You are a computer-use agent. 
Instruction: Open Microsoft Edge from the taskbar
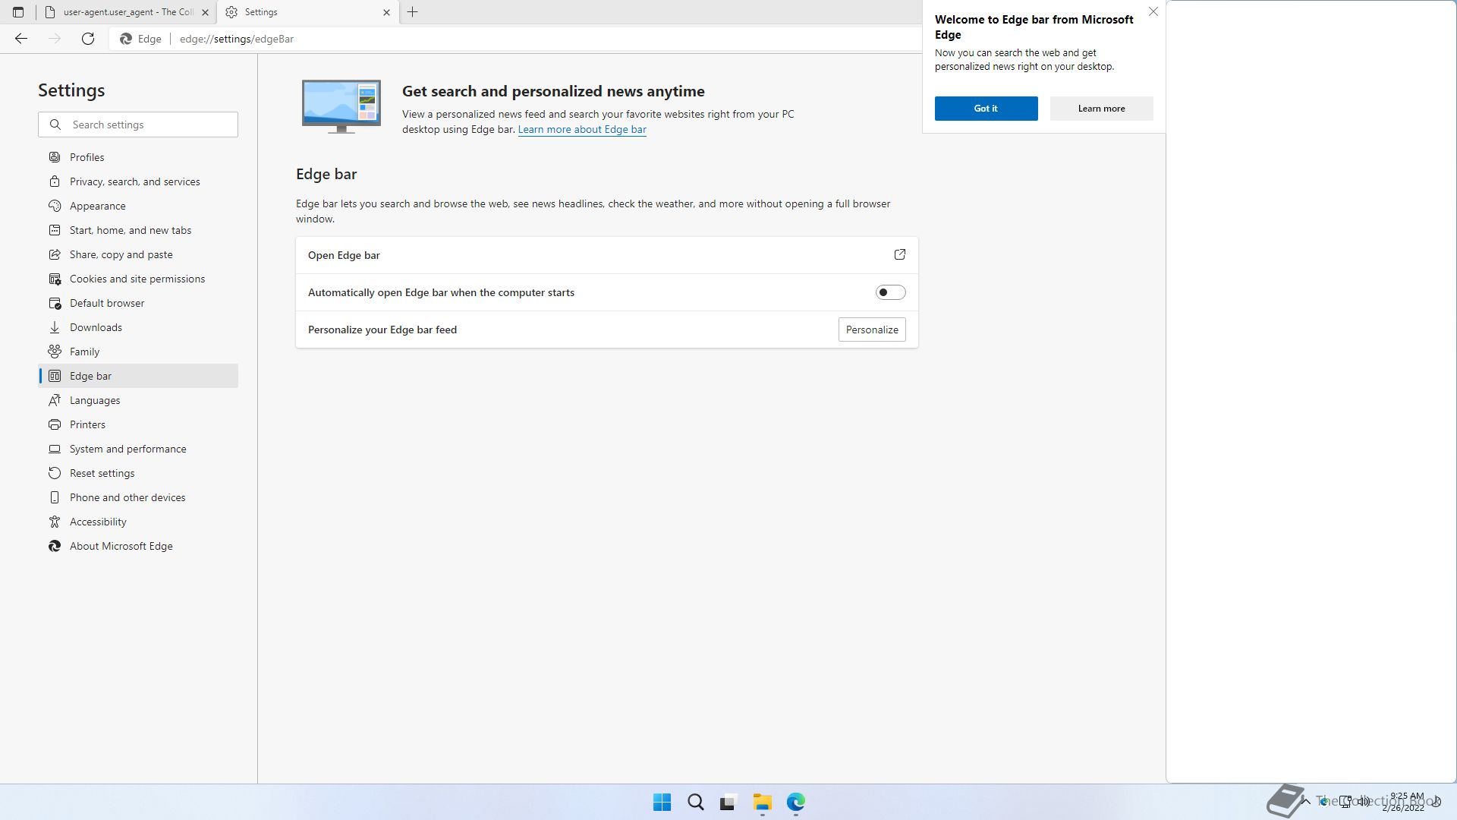pos(795,802)
